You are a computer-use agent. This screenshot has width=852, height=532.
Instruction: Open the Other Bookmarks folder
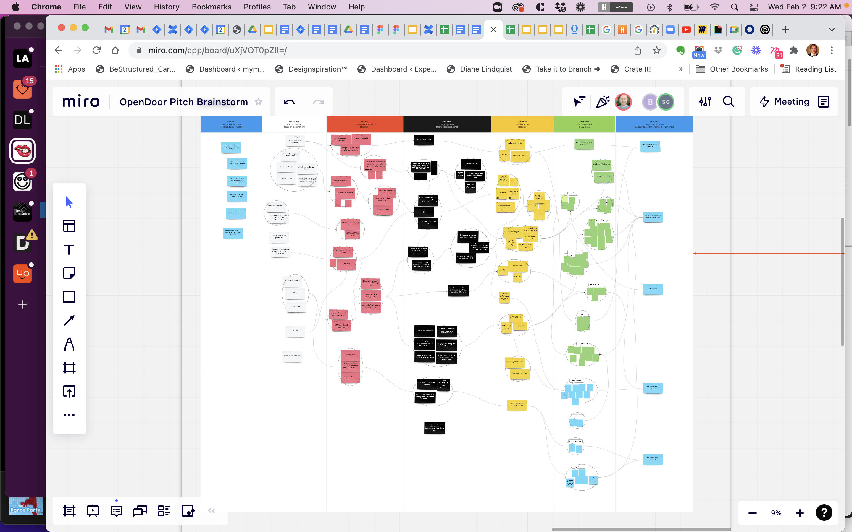(732, 69)
